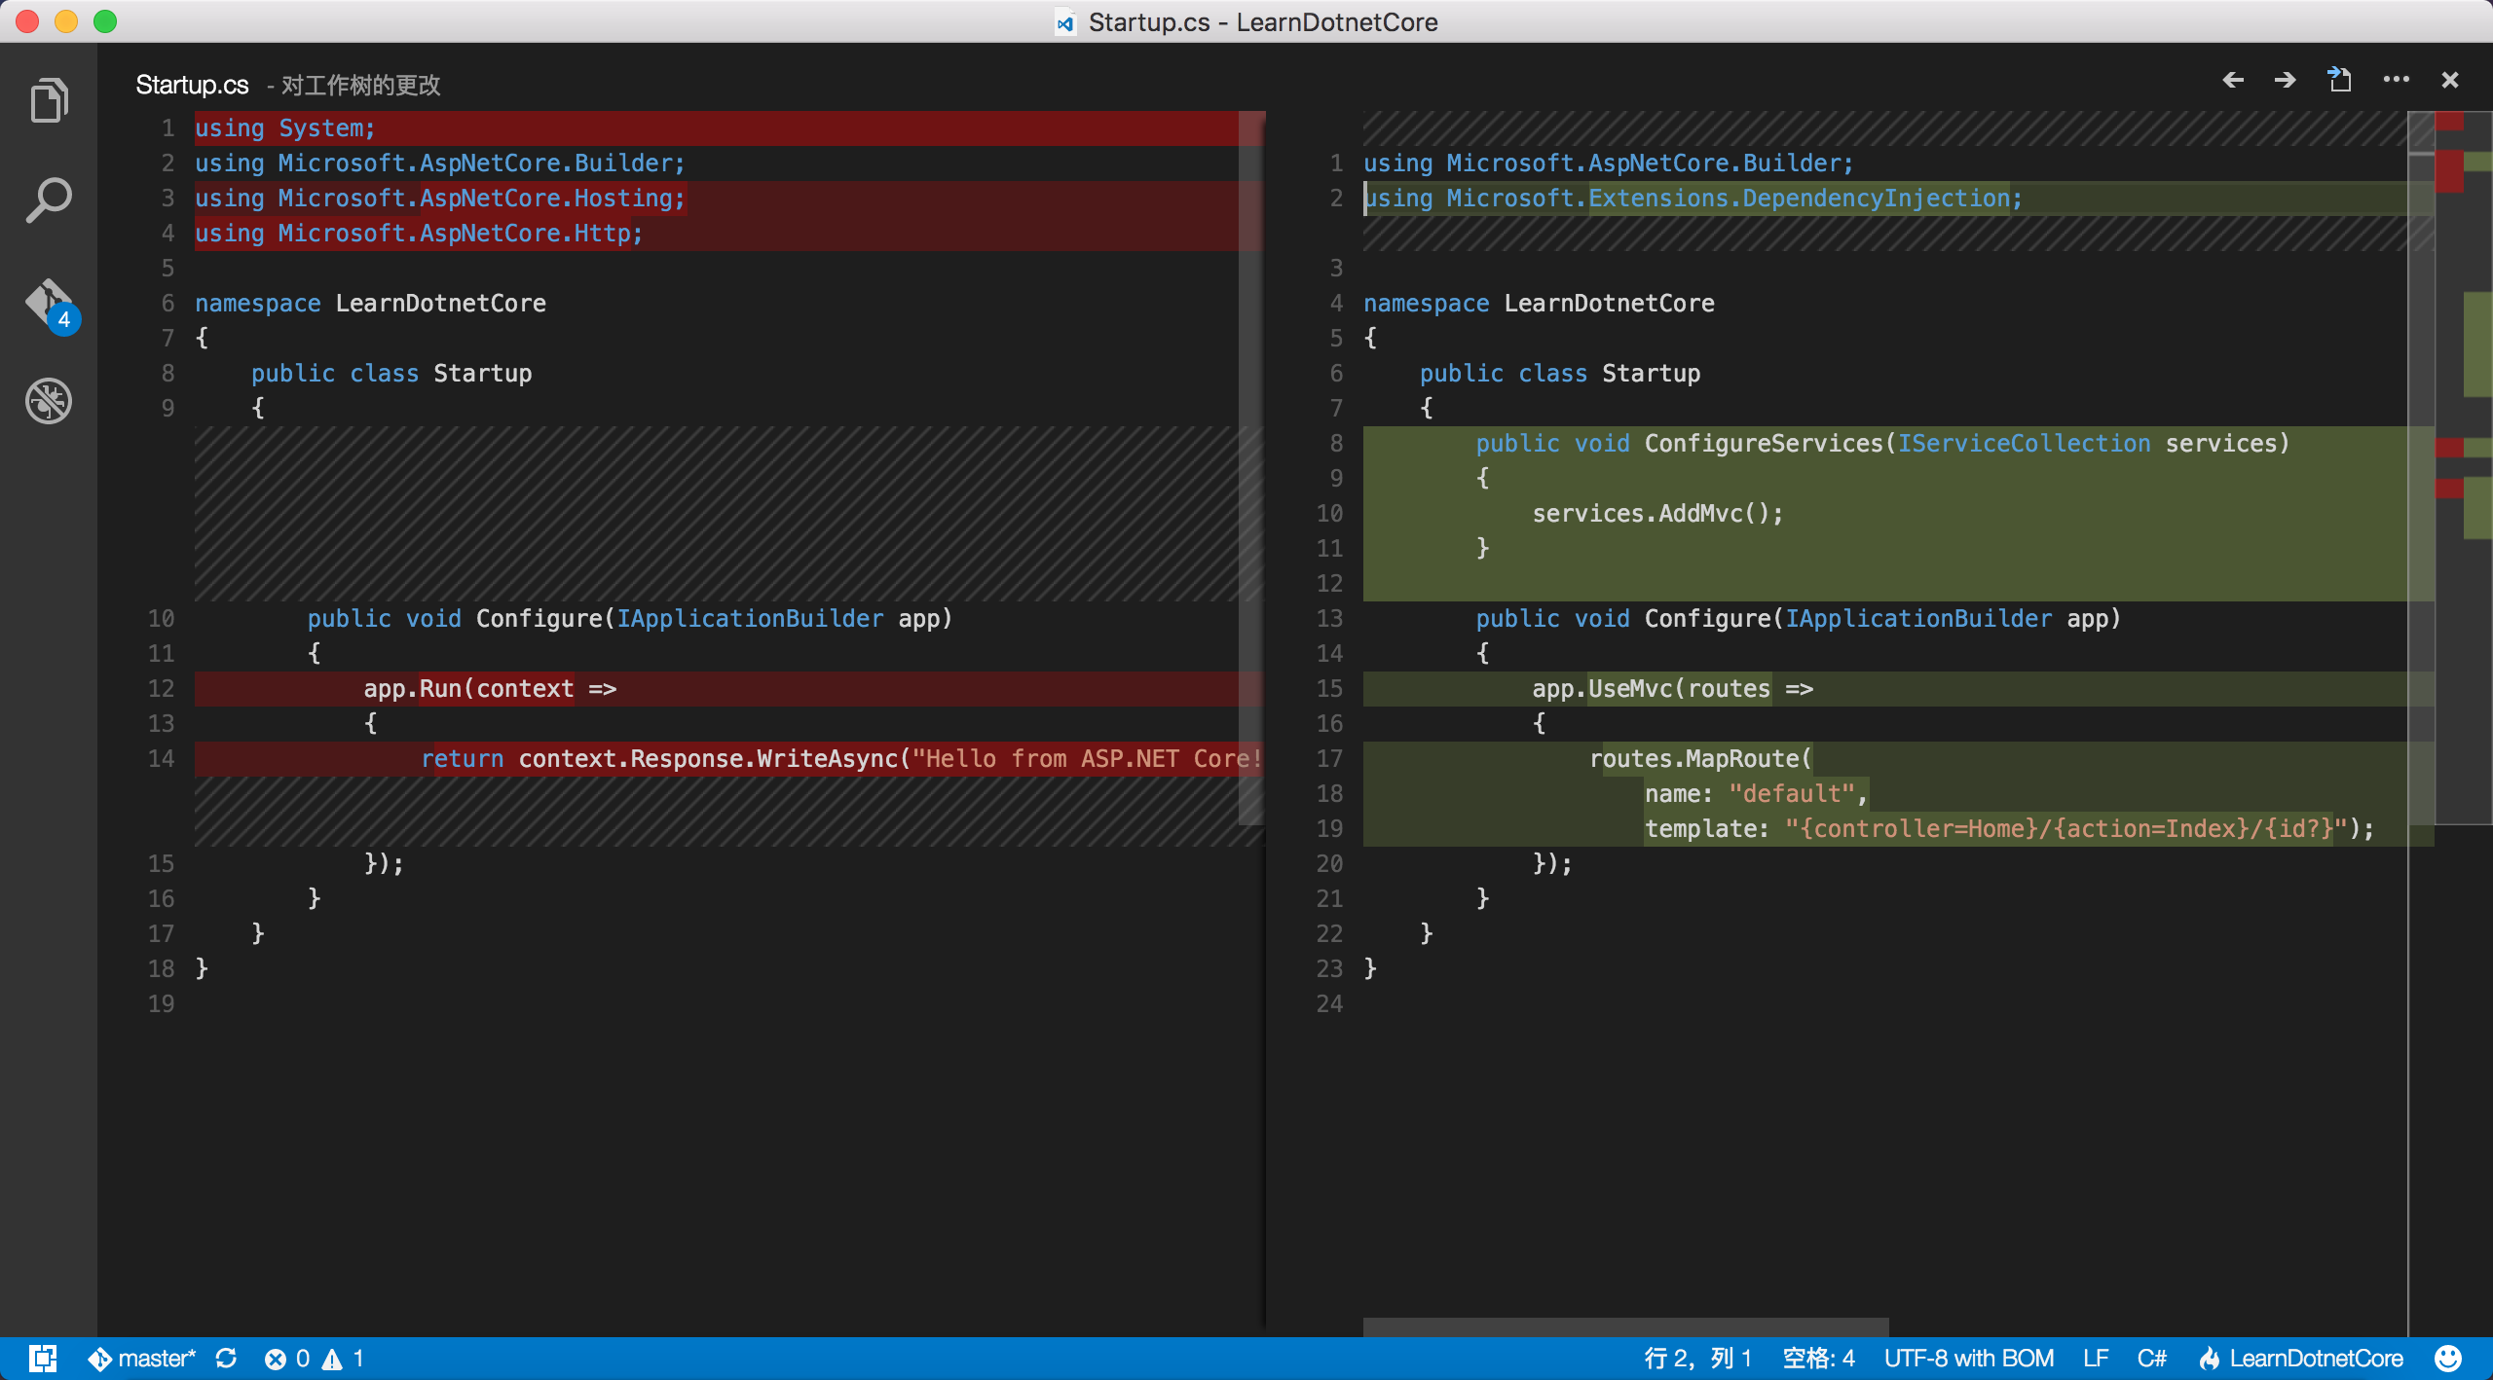This screenshot has height=1380, width=2493.
Task: Open the Git source control view
Action: [51, 306]
